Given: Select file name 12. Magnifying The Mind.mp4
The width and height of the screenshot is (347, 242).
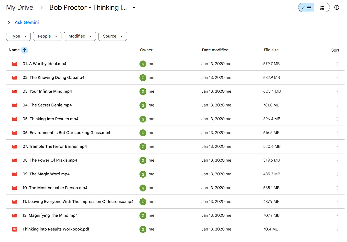Looking at the screenshot, I should click(x=50, y=215).
